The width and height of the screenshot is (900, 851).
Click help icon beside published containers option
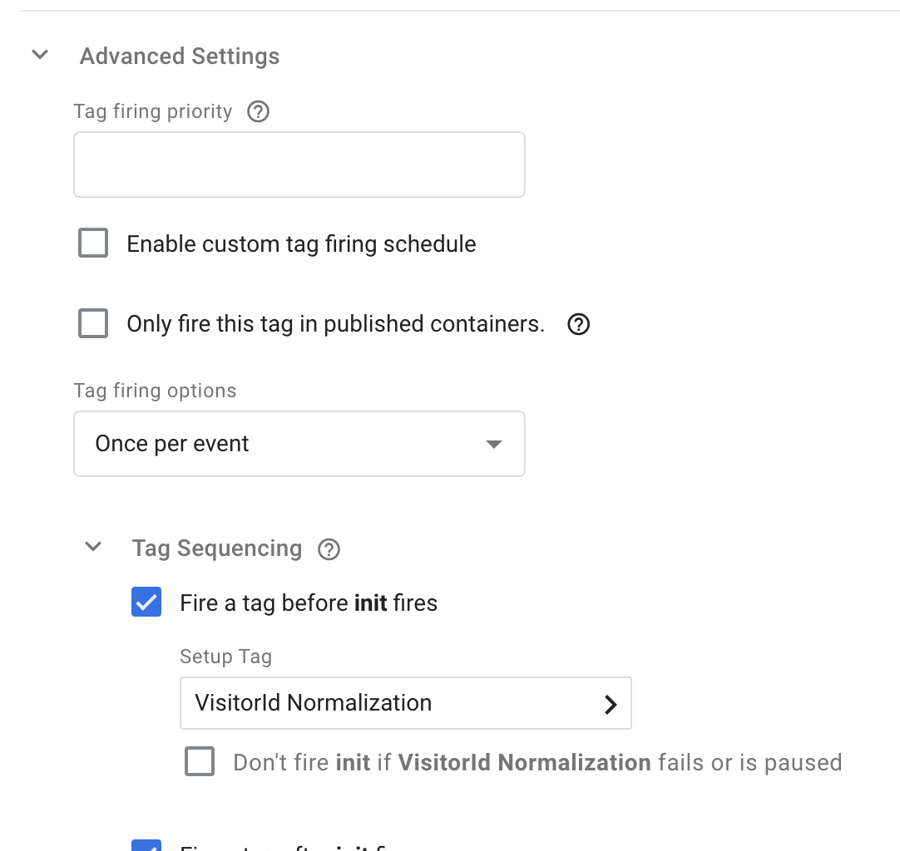[579, 324]
